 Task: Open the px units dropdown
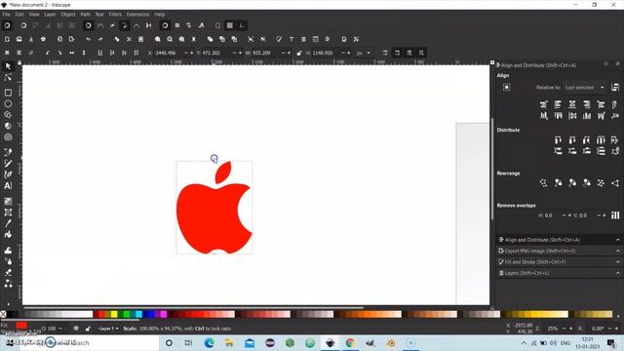[x=363, y=53]
